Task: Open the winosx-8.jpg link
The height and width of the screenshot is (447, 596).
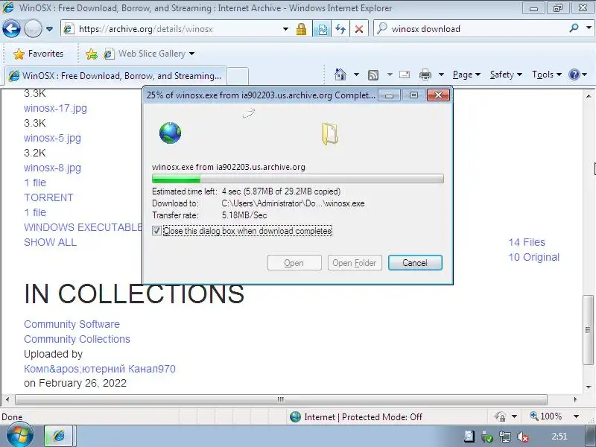Action: click(x=52, y=168)
